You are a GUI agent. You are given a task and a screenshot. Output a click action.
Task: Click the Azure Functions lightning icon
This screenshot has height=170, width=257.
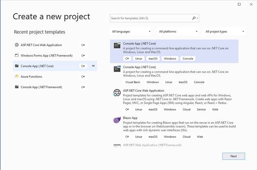(17, 76)
